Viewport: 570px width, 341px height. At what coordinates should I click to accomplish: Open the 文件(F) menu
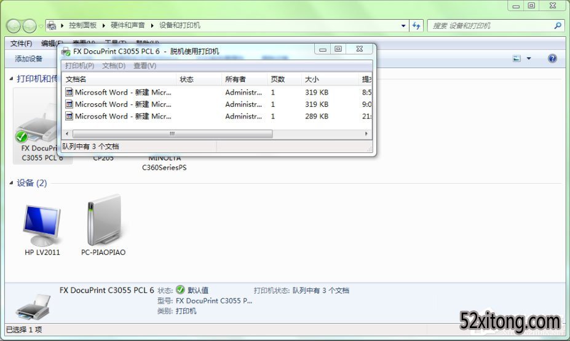(x=21, y=44)
